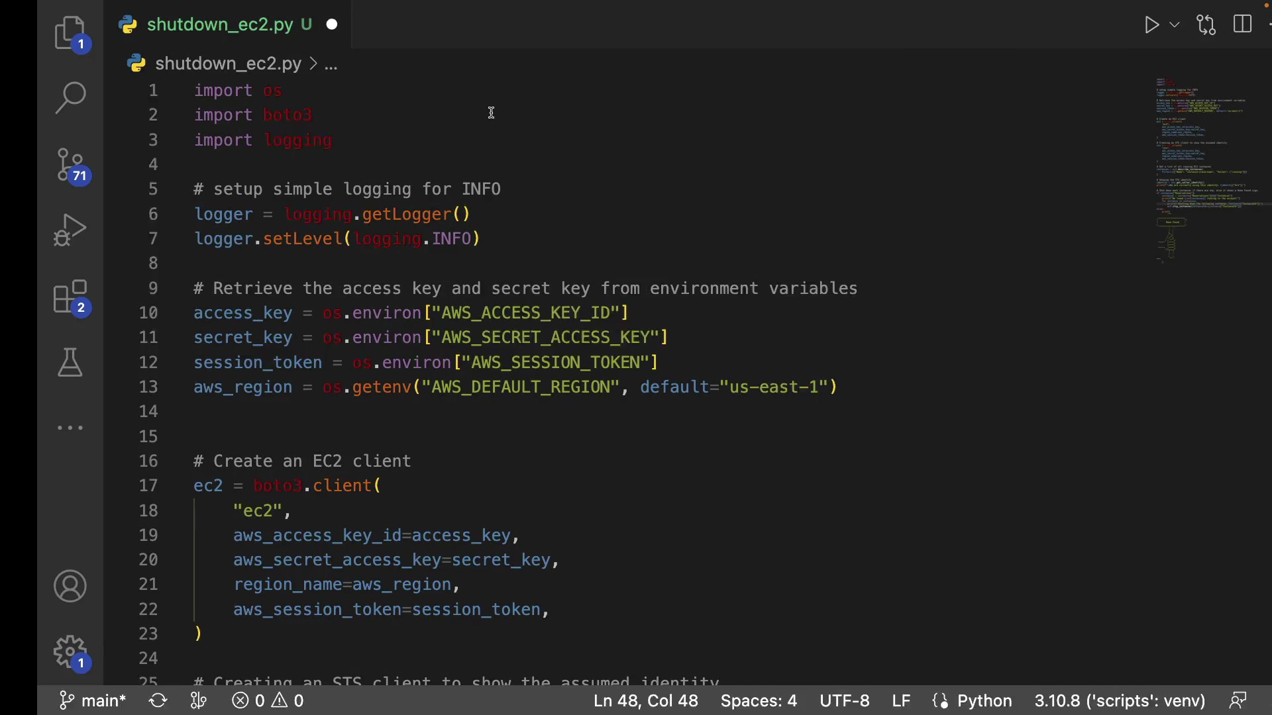Viewport: 1272px width, 715px height.
Task: Expand breadcrumb ellipsis after shutdown_ec2.py
Action: click(x=331, y=64)
